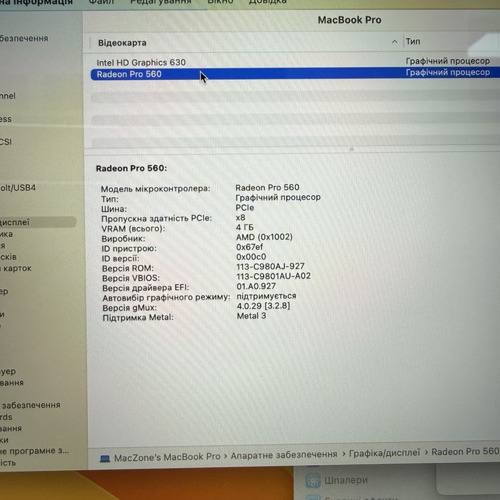Screen dimensions: 500x500
Task: Click the revision ID value 0x00c0
Action: (x=251, y=256)
